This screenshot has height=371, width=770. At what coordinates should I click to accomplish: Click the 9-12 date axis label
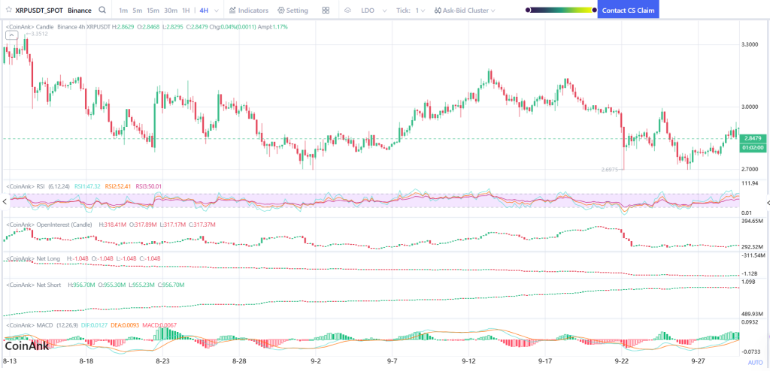click(x=469, y=361)
